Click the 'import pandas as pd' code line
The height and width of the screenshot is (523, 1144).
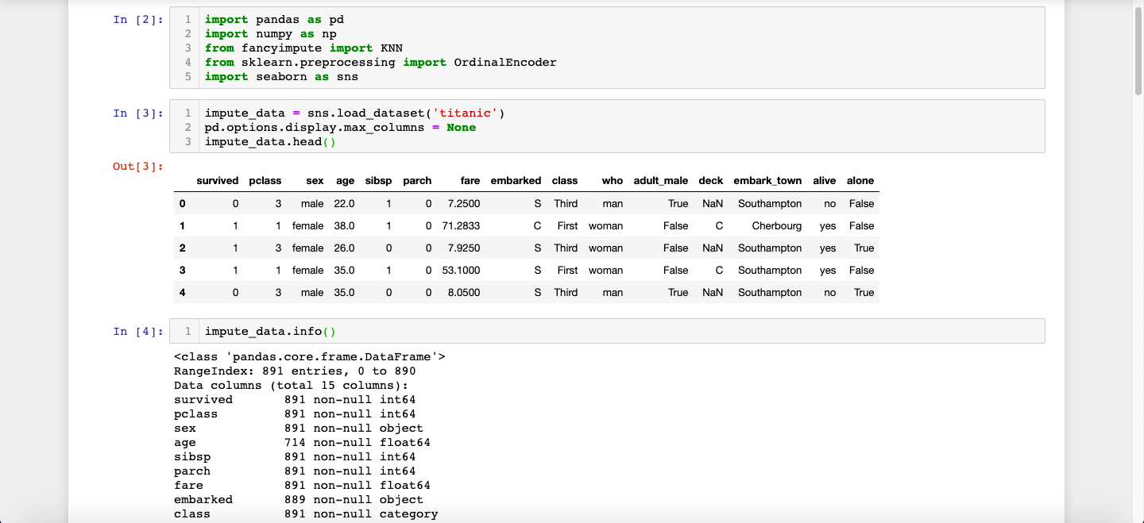click(x=275, y=19)
